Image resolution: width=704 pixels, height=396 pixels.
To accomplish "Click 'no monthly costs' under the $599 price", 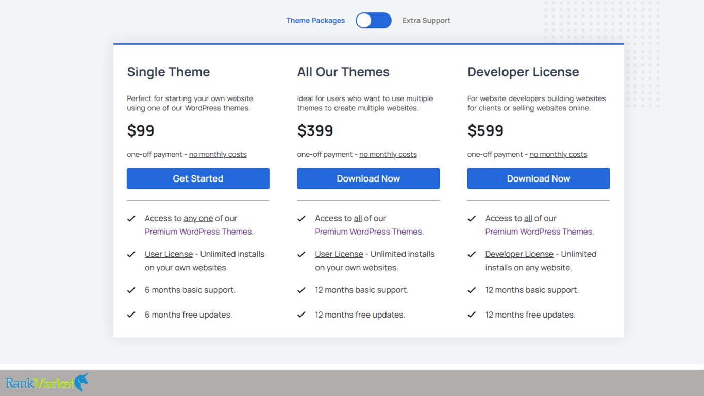I will click(x=558, y=154).
